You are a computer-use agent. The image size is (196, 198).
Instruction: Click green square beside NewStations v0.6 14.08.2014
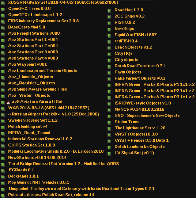click(3, 158)
